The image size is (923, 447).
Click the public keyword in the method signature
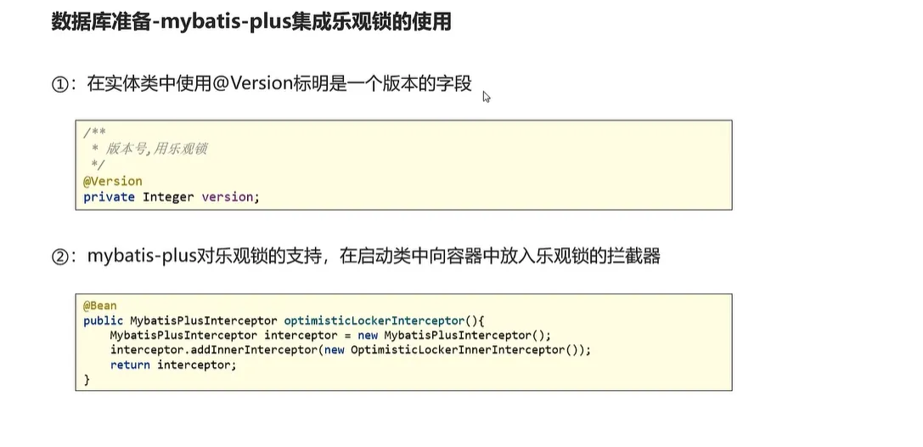point(103,321)
